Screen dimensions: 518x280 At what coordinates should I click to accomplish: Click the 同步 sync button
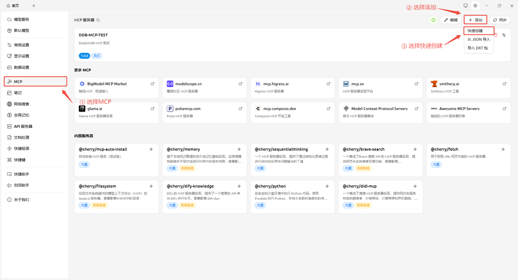499,20
